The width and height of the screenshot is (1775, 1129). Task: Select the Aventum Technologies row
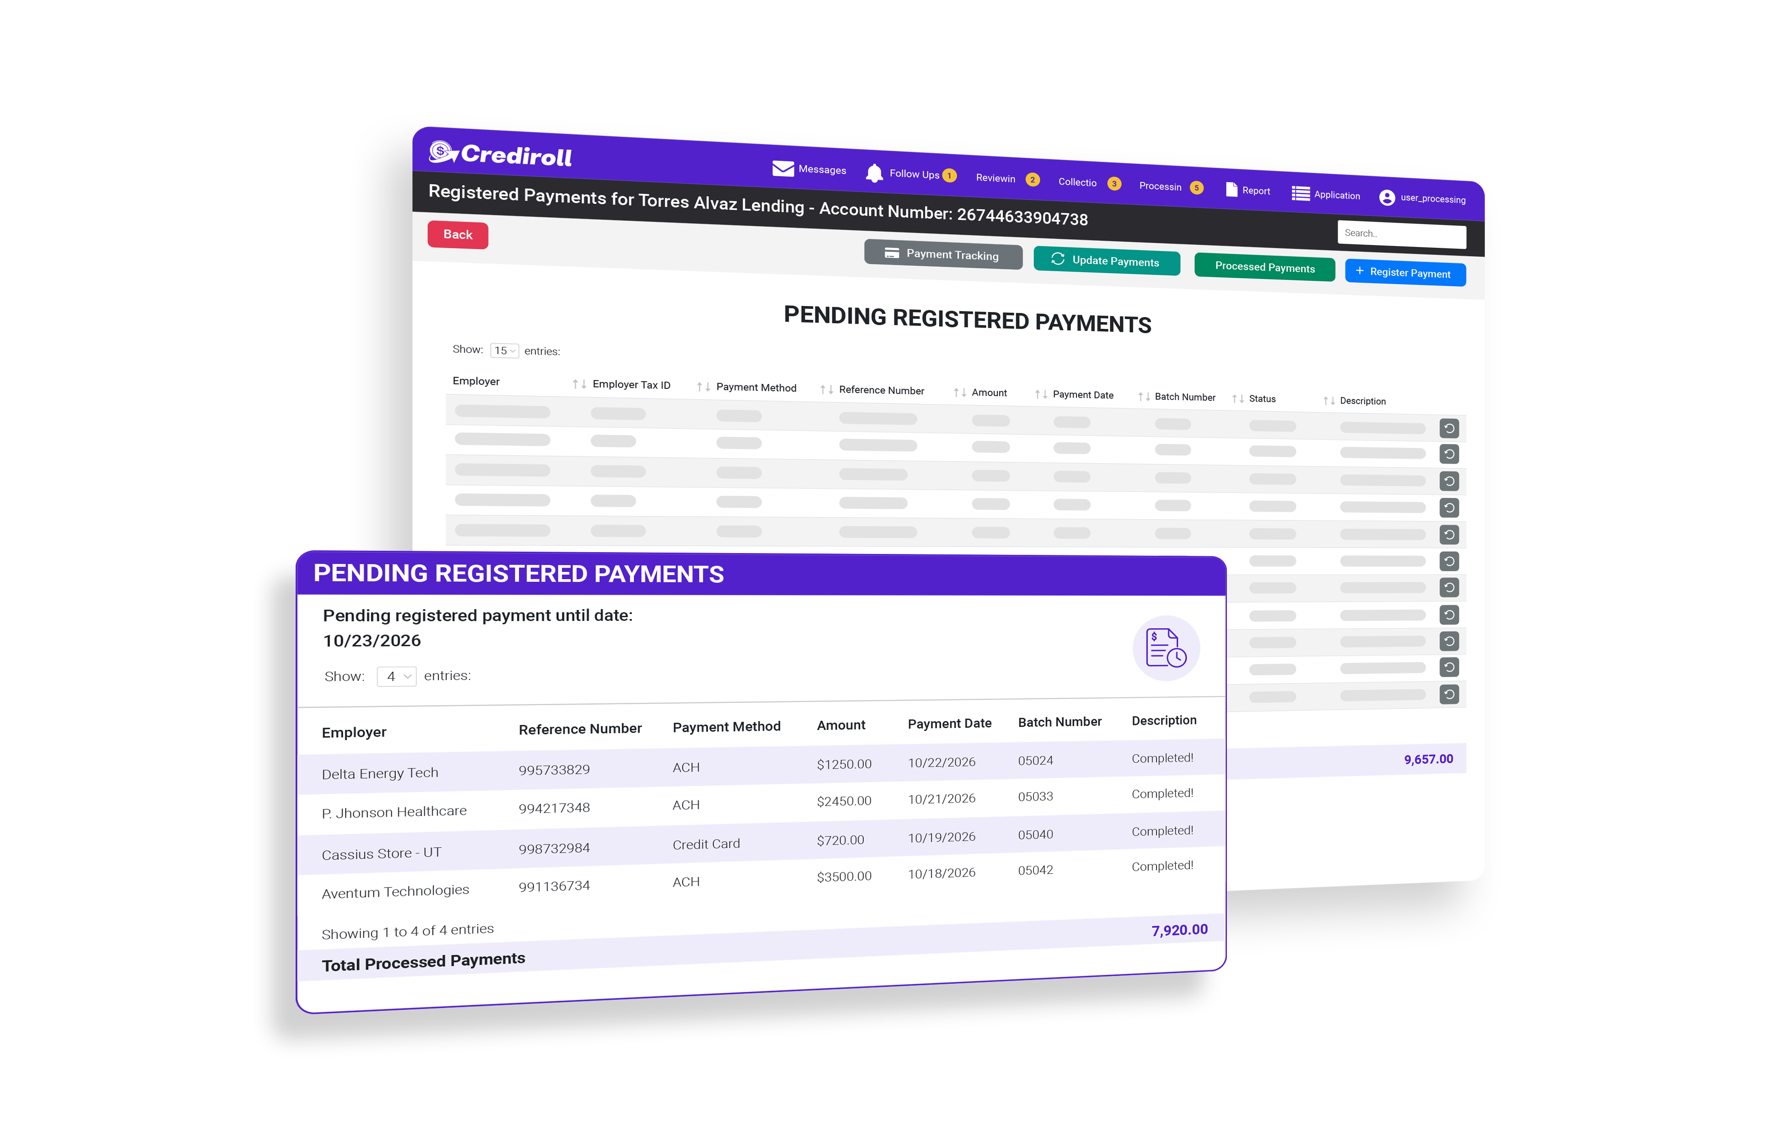point(761,880)
